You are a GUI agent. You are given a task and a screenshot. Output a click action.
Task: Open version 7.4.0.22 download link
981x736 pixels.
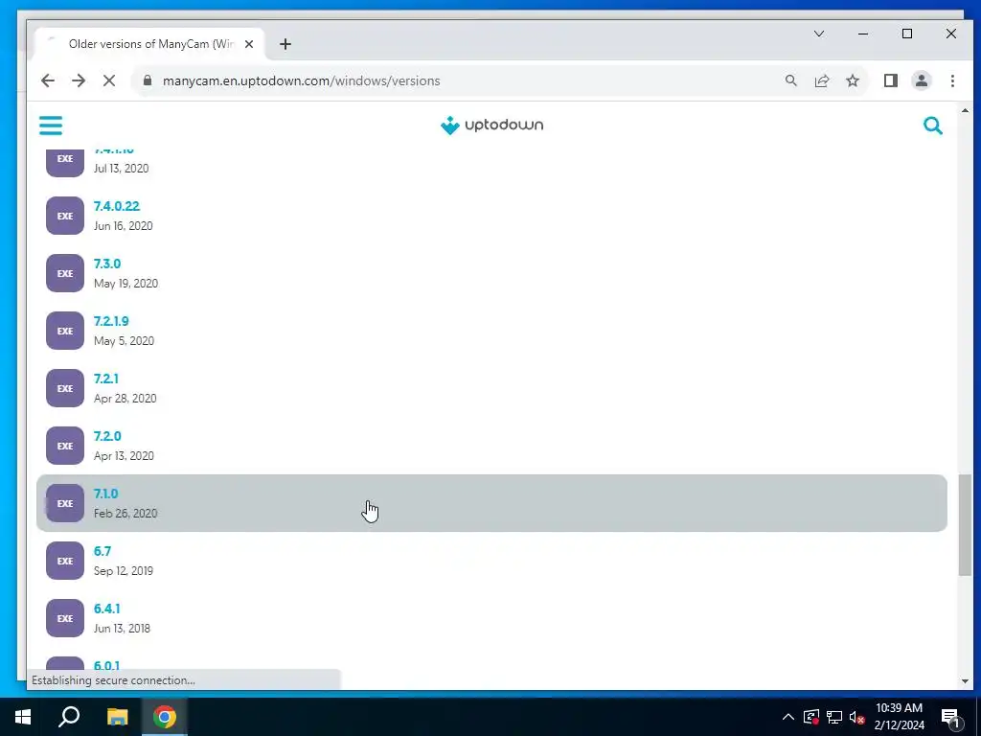point(116,207)
